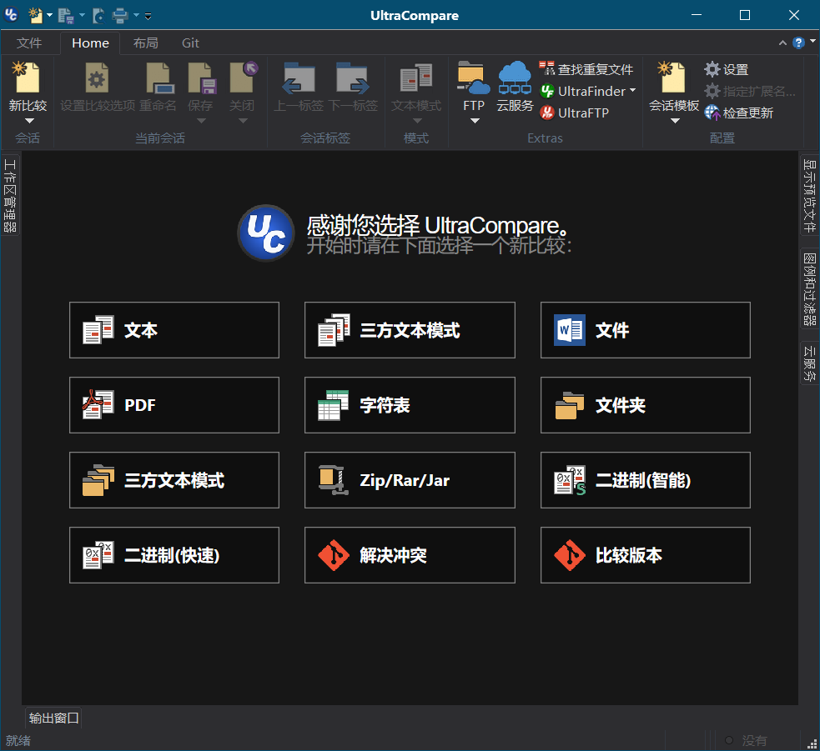This screenshot has height=751, width=820.
Task: Start 二进制(智能) smart binary compare
Action: [646, 480]
